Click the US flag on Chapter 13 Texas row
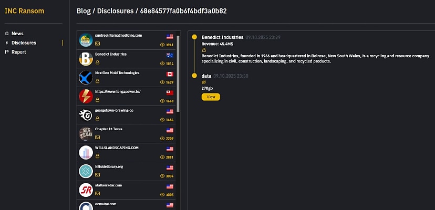The image size is (435, 210). (x=170, y=130)
